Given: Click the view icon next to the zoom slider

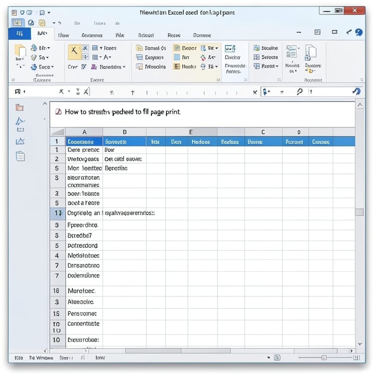Looking at the screenshot, I should [277, 357].
